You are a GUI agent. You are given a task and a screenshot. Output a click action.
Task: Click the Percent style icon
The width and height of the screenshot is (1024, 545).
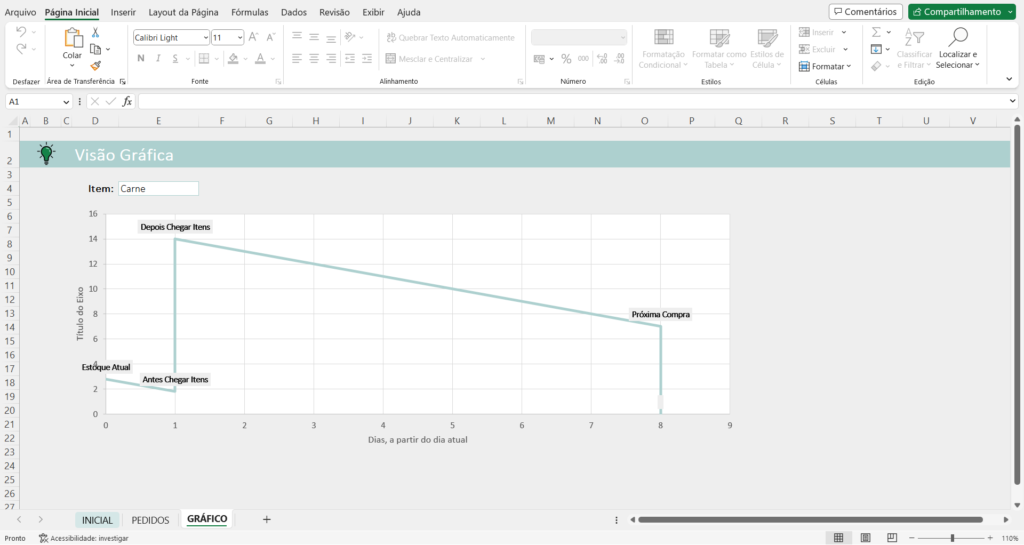(x=566, y=59)
